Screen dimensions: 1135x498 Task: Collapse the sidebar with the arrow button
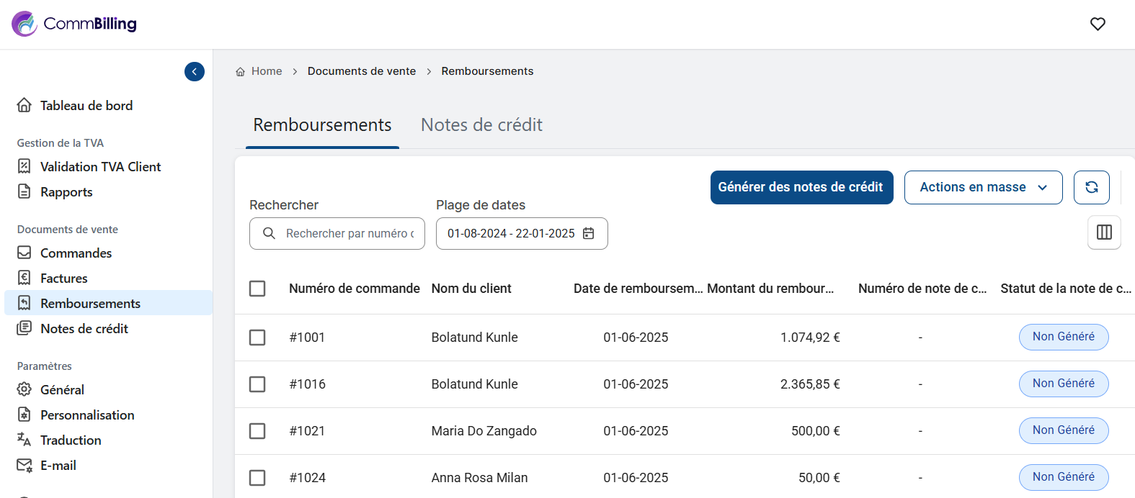tap(195, 71)
